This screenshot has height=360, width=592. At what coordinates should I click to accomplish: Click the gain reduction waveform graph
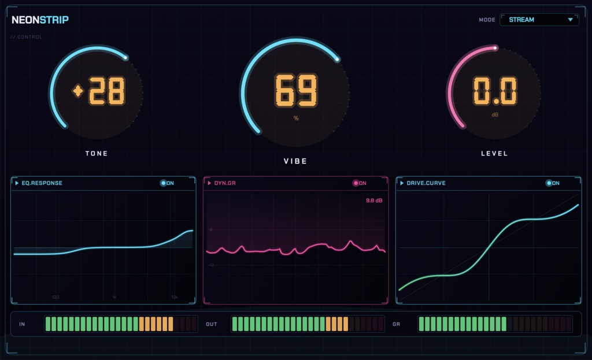295,247
